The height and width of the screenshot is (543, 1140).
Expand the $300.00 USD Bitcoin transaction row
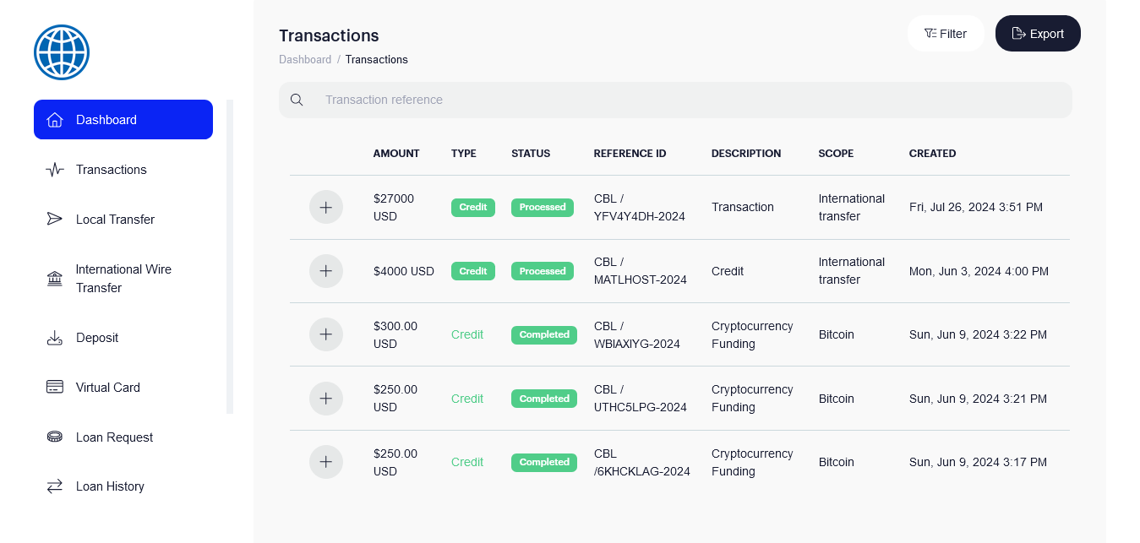tap(326, 334)
